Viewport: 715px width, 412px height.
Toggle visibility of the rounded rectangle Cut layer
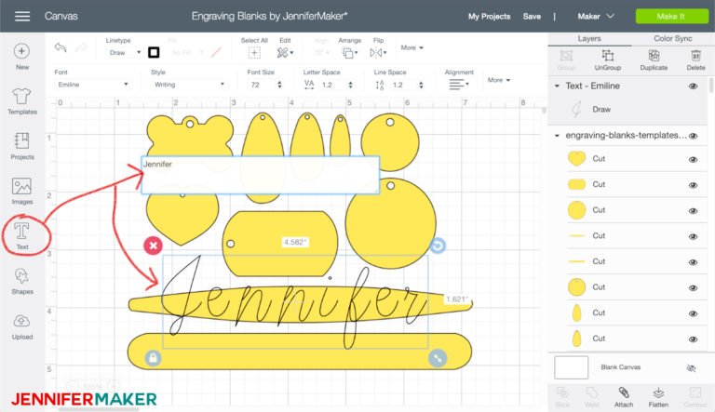(693, 185)
